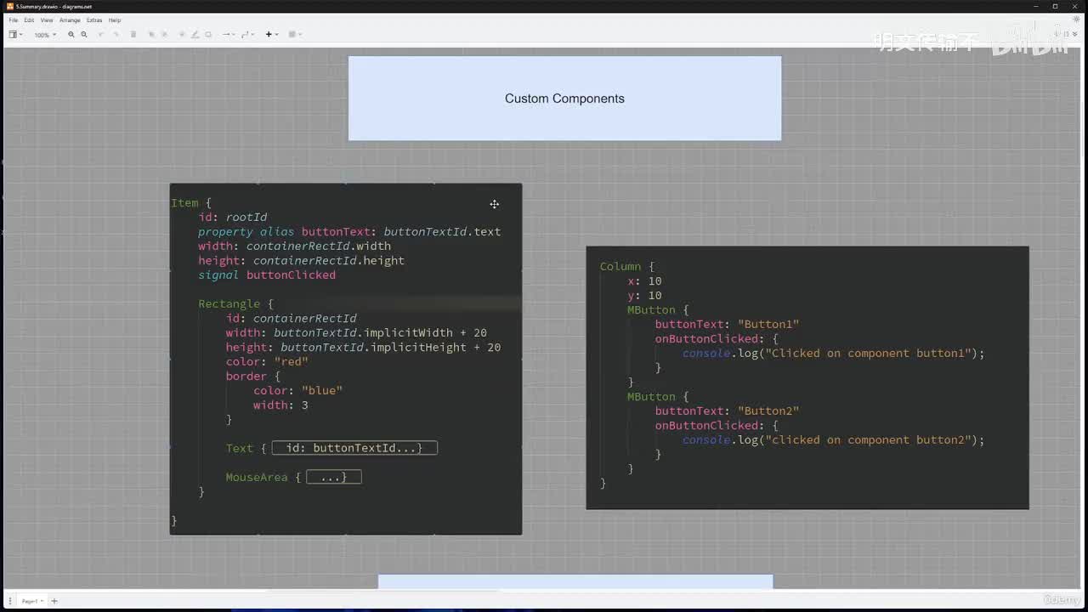Open the pages list three-dot menu
The width and height of the screenshot is (1088, 612).
[10, 601]
